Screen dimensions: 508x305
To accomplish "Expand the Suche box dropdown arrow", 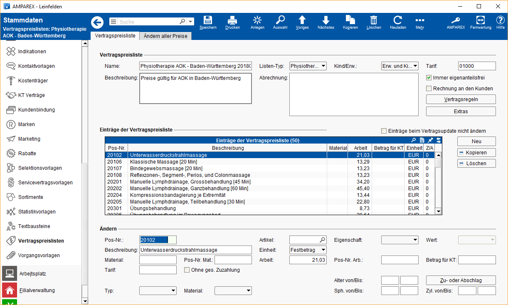I will click(x=190, y=22).
